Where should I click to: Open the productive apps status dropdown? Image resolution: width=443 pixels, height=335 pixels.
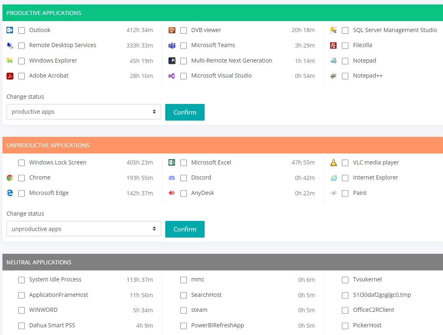coord(84,112)
